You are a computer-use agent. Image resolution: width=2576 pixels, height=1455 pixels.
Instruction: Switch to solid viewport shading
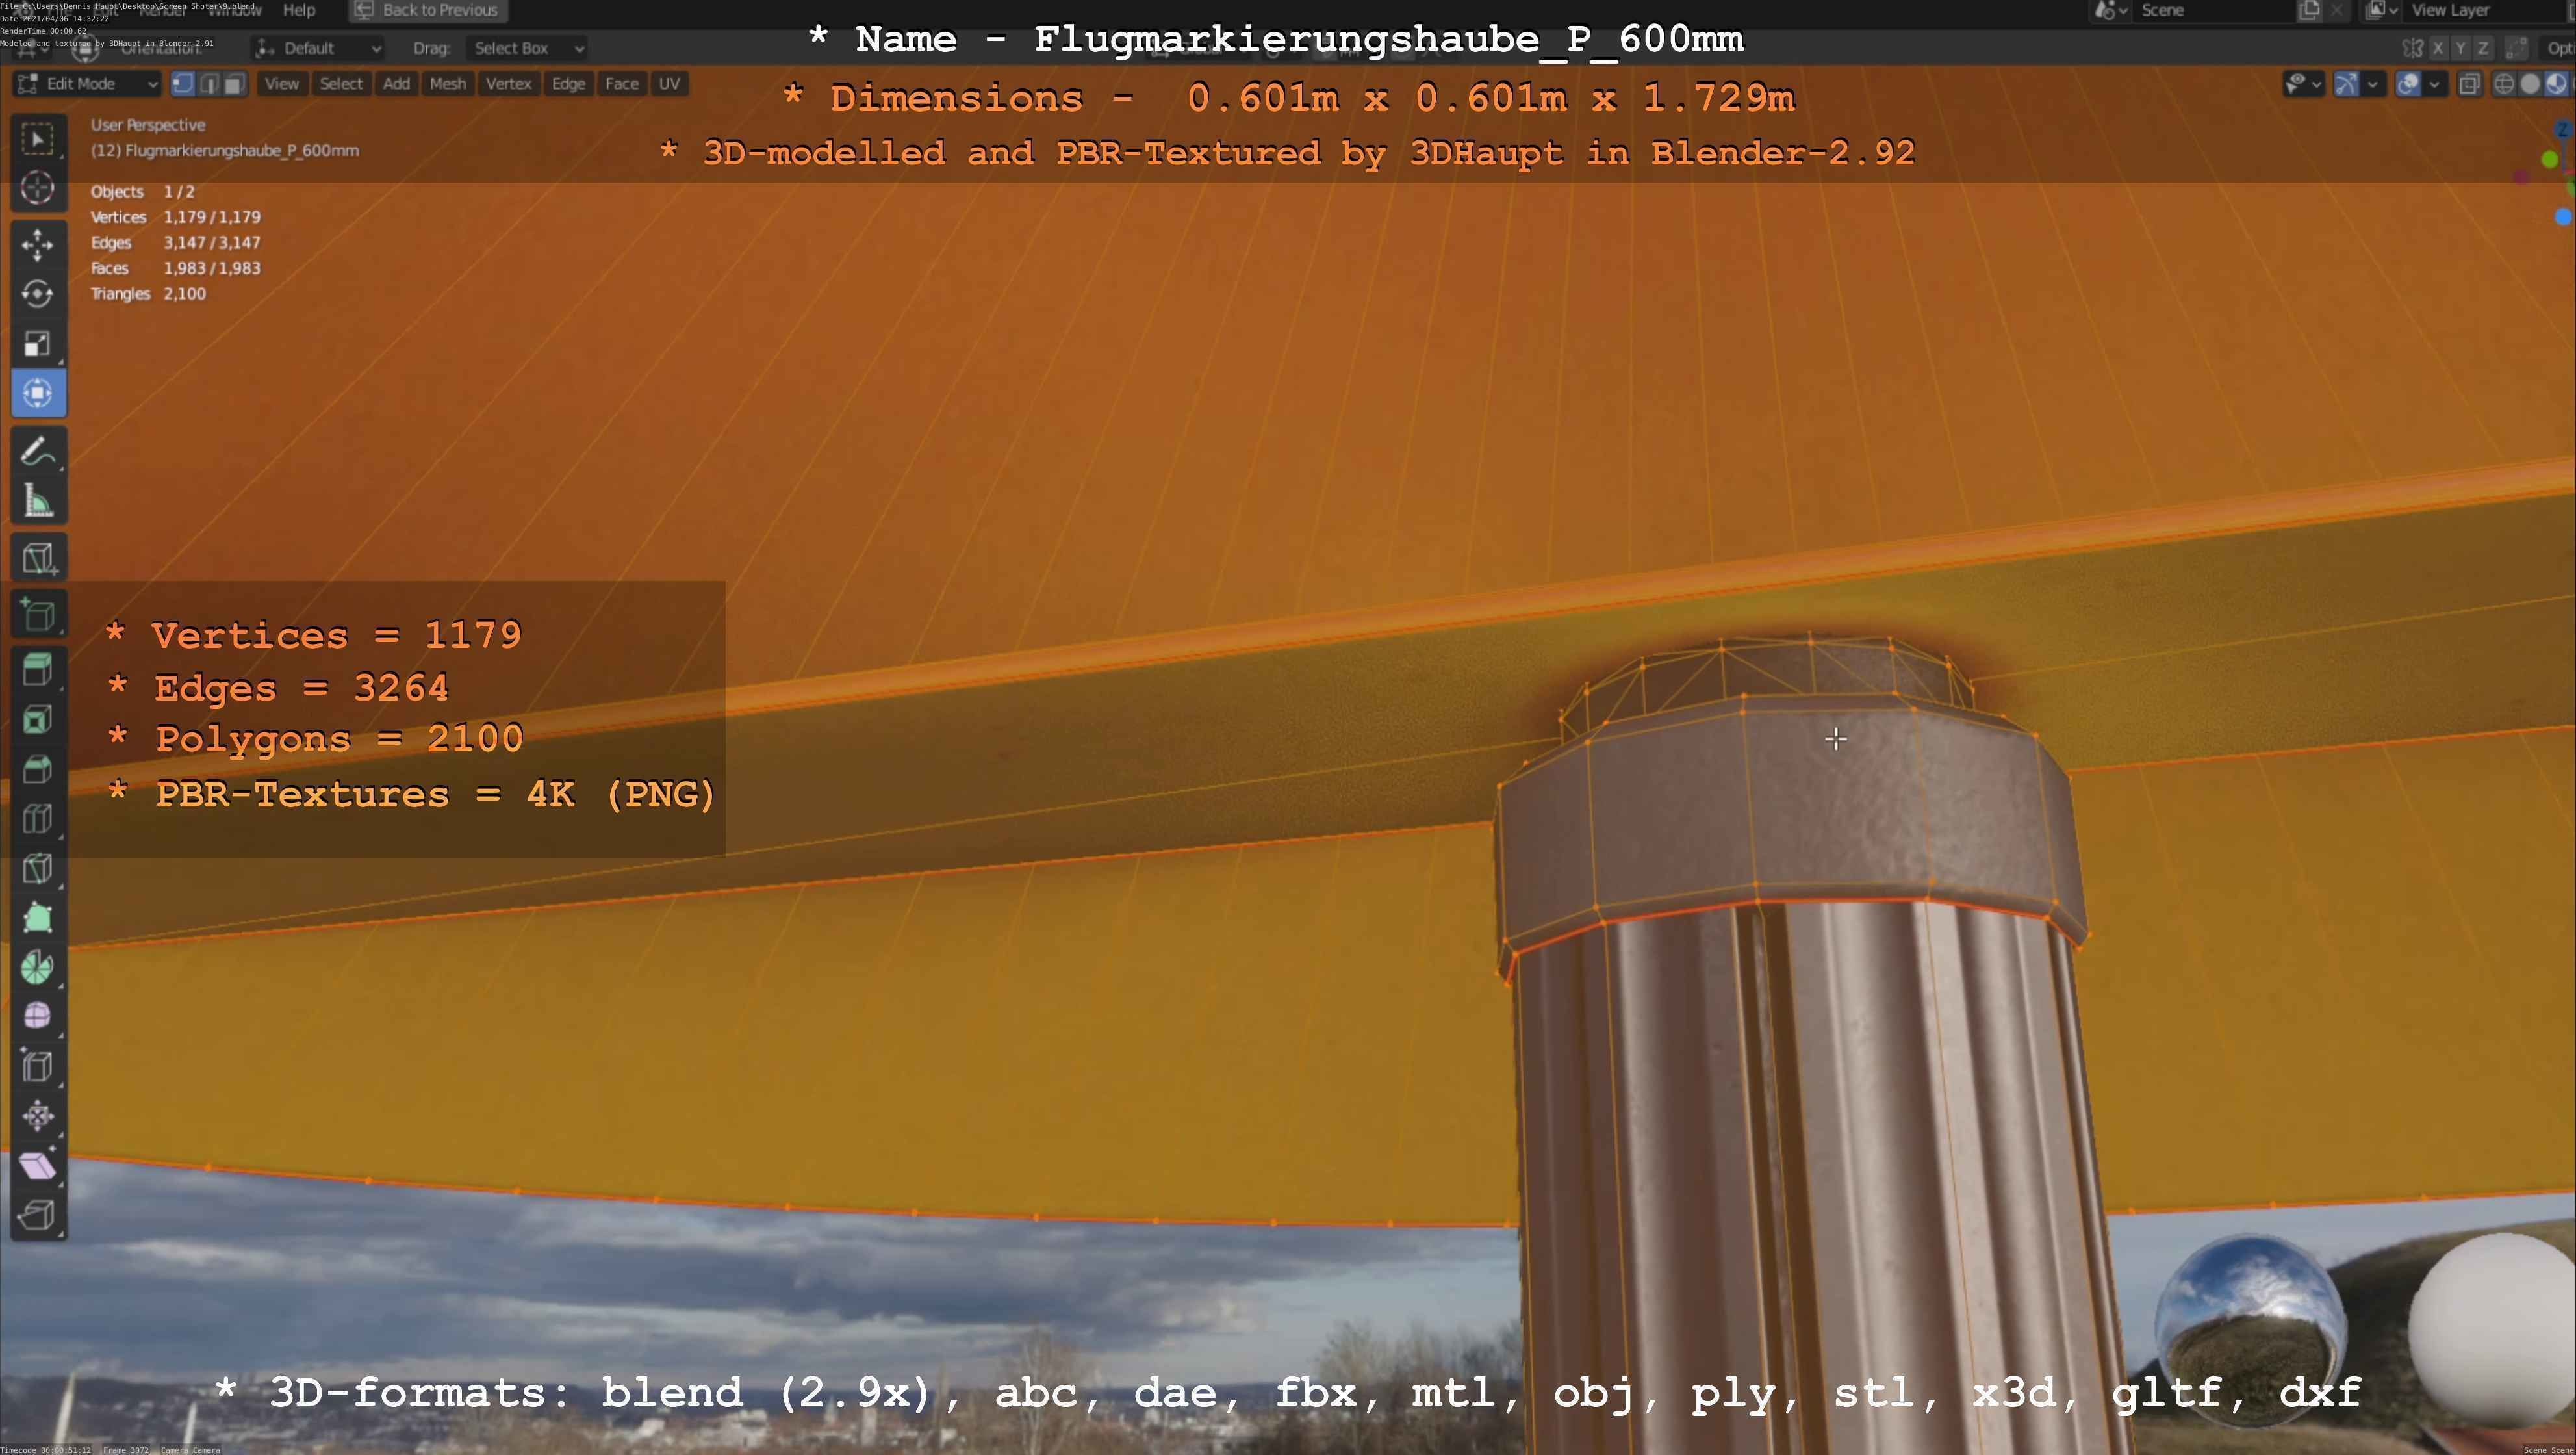2530,84
